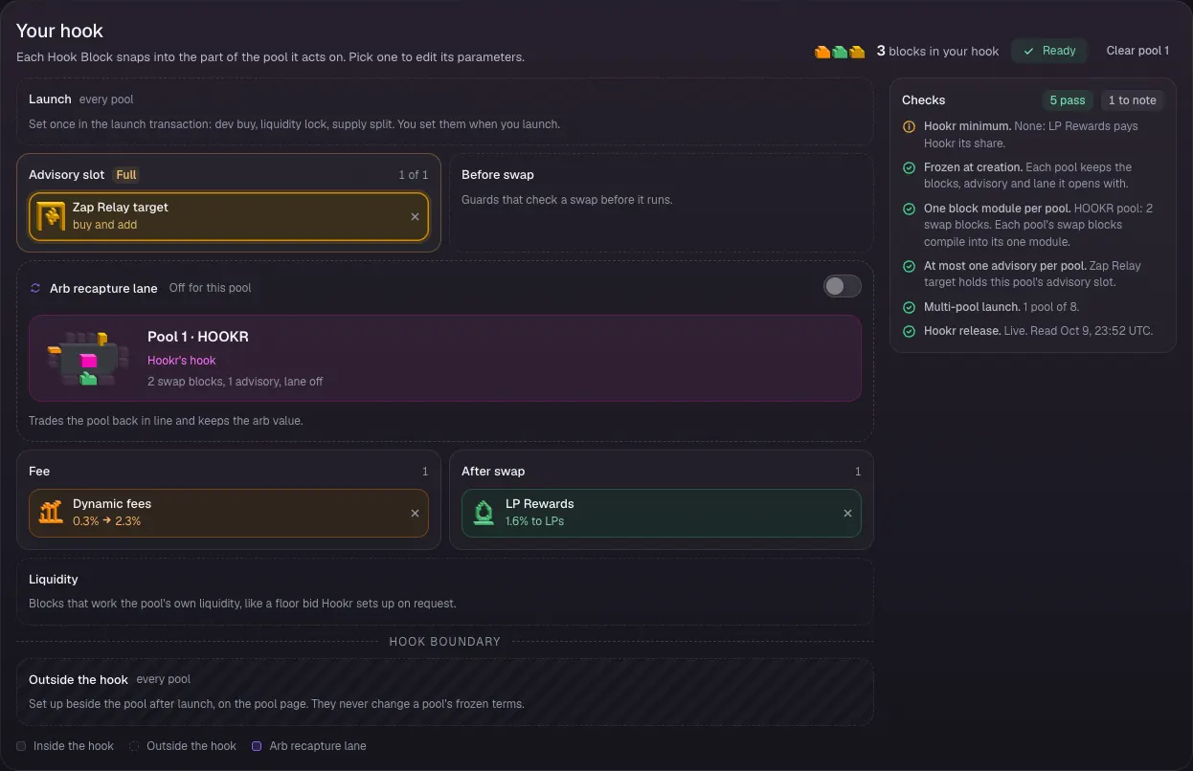The width and height of the screenshot is (1193, 771).
Task: Remove the LP Rewards block
Action: coord(847,513)
